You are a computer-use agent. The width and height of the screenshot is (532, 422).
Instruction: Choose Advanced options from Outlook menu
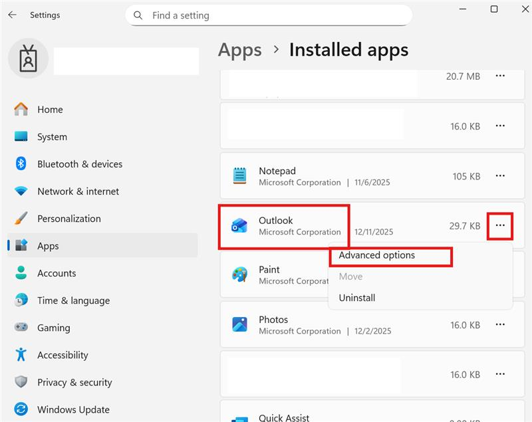(x=376, y=255)
